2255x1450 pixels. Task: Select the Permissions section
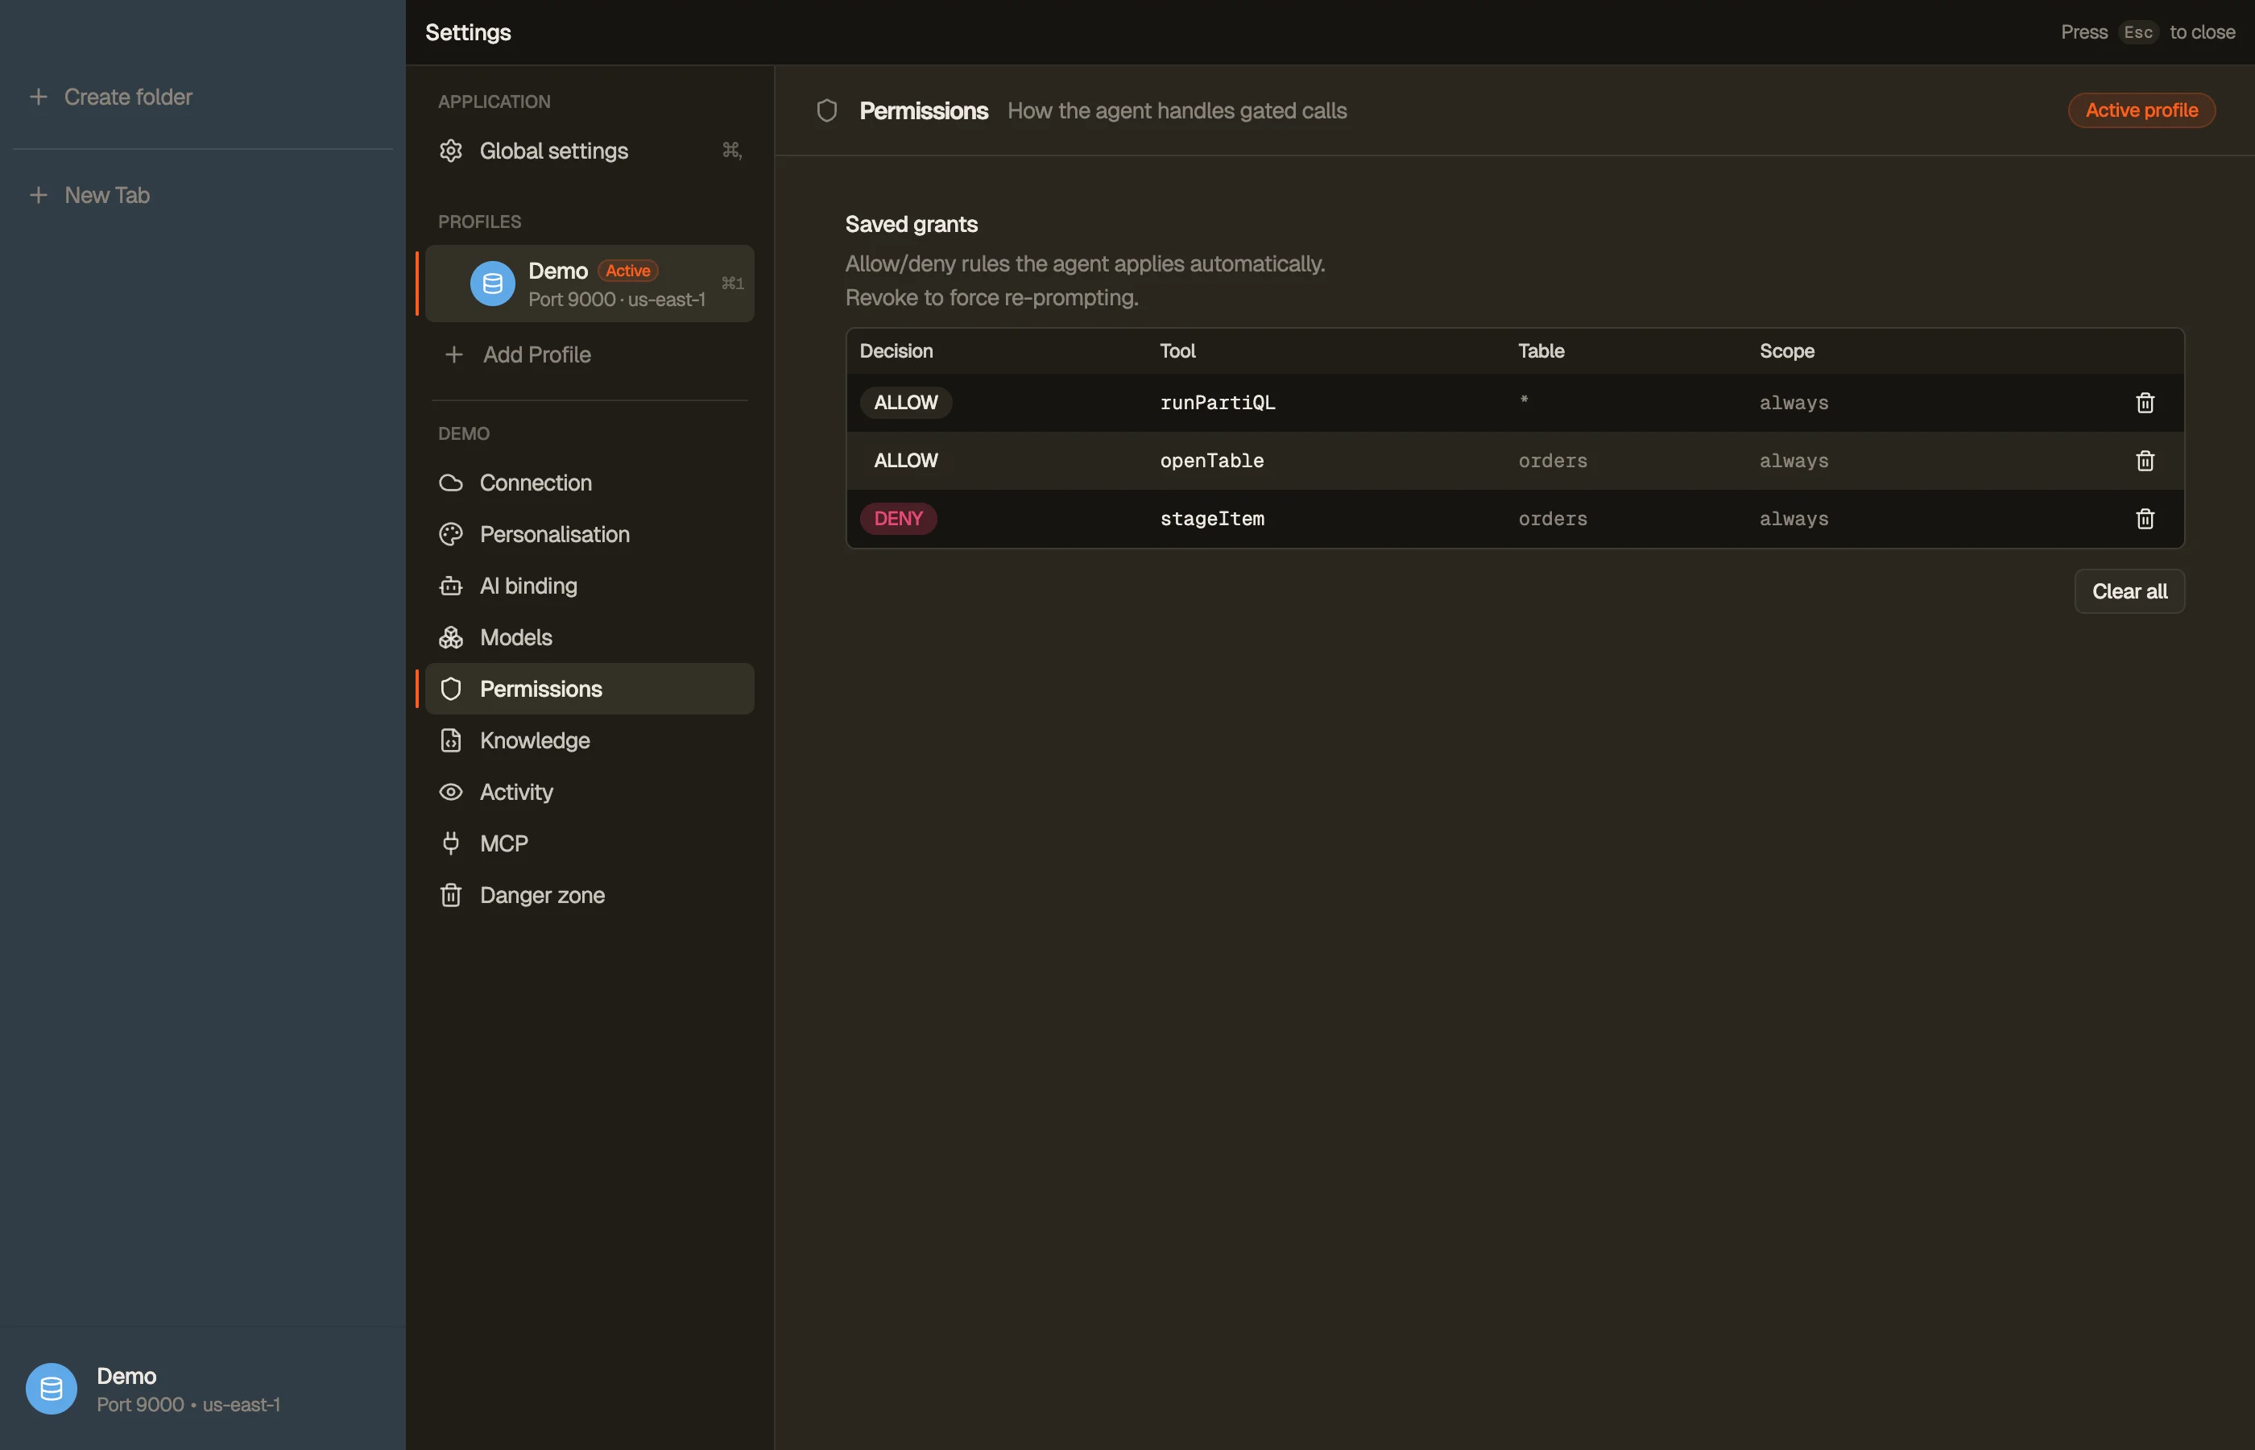click(x=590, y=690)
